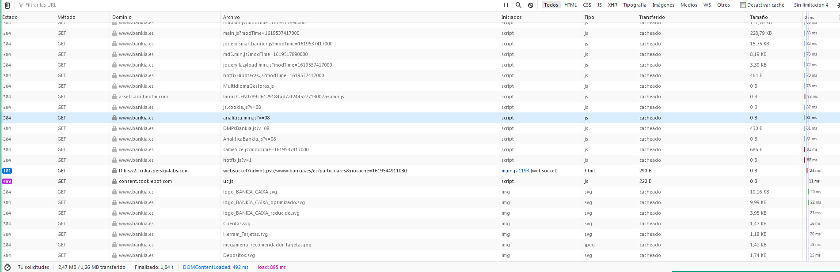This screenshot has height=272, width=840.
Task: Clear the network log with trash icon
Action: (7, 5)
